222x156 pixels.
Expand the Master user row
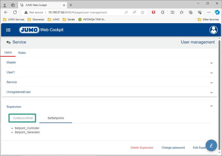coord(211,63)
